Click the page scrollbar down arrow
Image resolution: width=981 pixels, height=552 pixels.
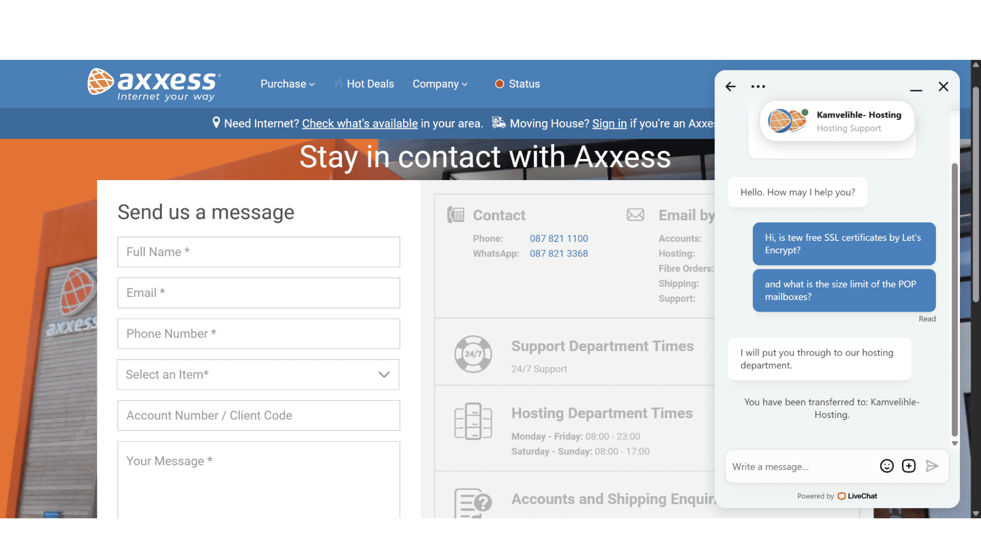pyautogui.click(x=976, y=514)
